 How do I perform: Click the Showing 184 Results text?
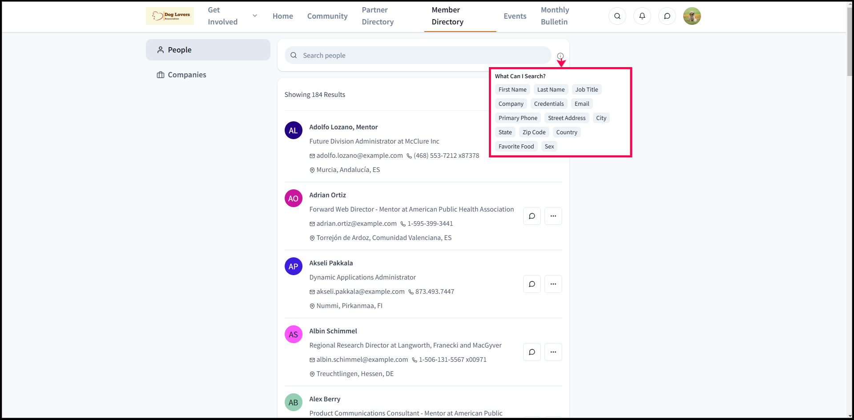pos(315,95)
